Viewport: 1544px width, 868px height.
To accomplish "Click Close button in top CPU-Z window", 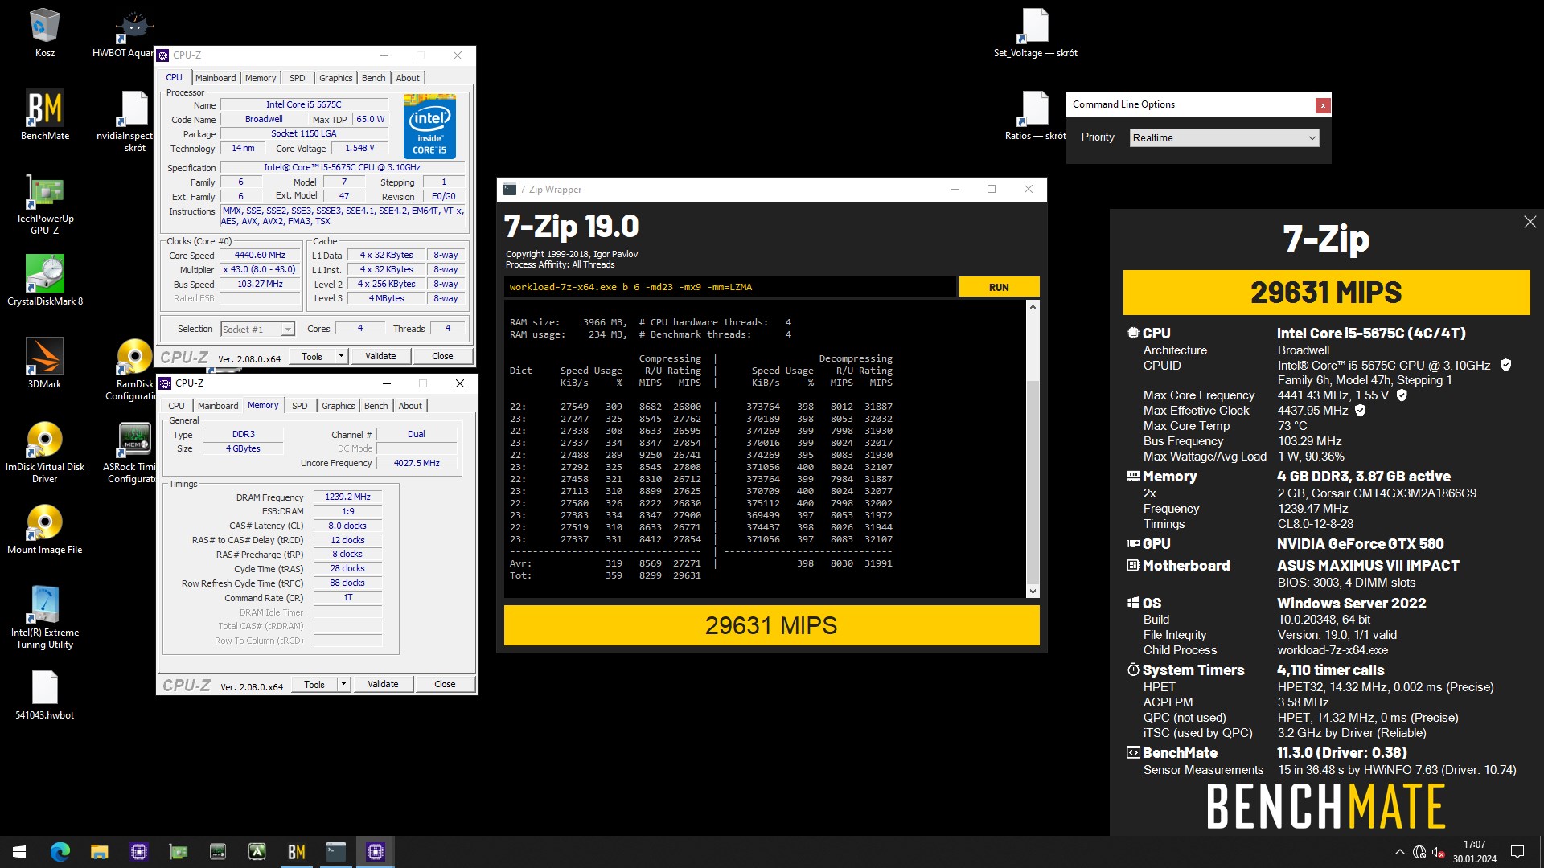I will (442, 356).
